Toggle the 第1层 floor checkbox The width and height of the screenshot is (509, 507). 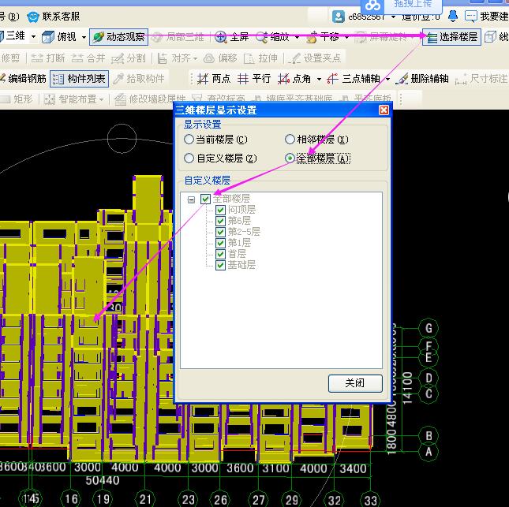click(x=220, y=243)
